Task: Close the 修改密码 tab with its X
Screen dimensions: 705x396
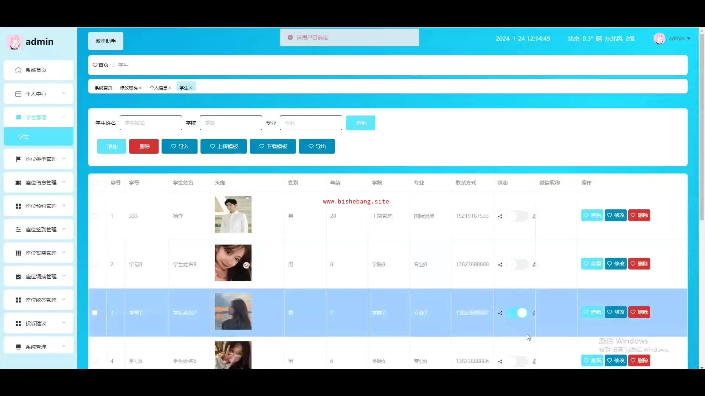Action: click(x=140, y=88)
